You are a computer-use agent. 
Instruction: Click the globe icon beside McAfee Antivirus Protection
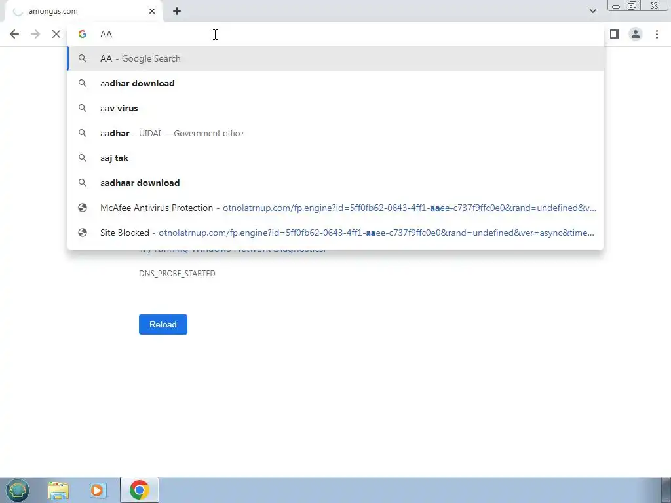pyautogui.click(x=83, y=208)
